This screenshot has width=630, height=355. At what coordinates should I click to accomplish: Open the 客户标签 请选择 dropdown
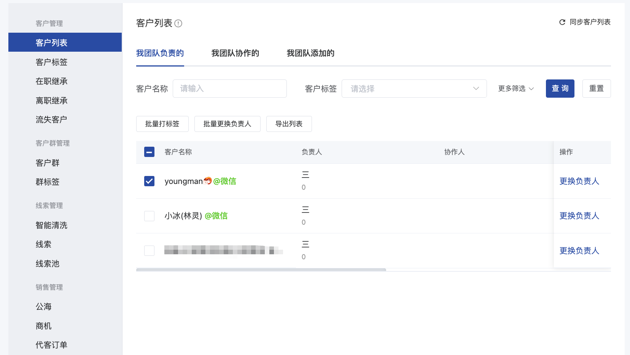(414, 89)
